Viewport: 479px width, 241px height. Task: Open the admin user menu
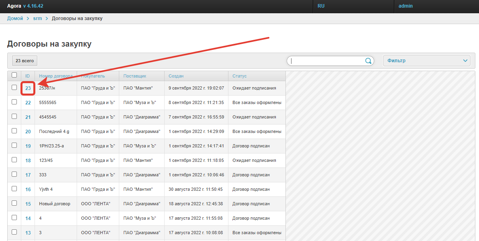point(406,6)
